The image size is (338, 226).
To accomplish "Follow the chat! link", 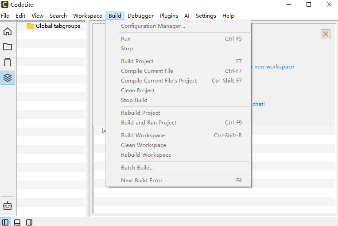I will coord(258,104).
